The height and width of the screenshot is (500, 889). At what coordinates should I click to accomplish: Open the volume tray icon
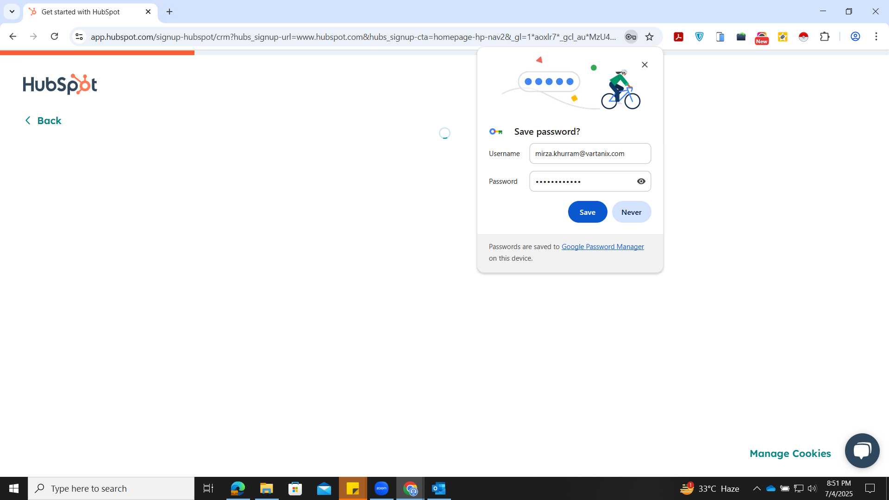(812, 488)
